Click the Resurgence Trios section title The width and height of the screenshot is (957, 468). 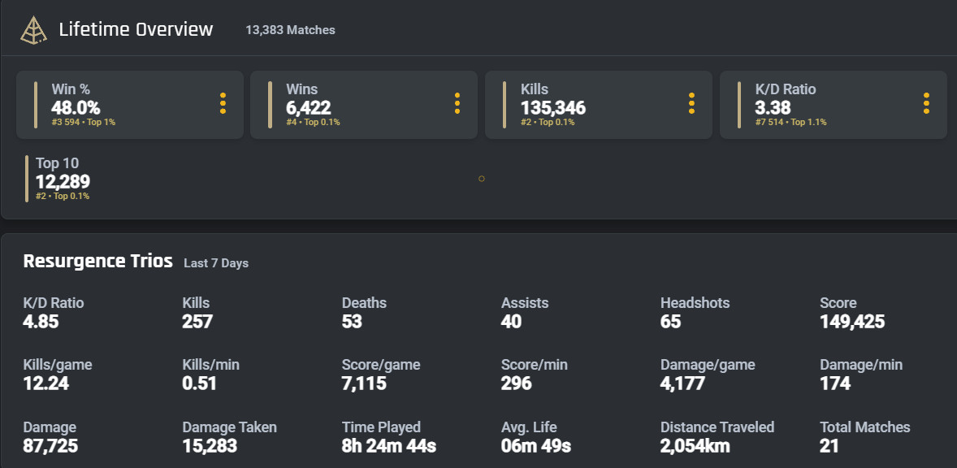point(97,261)
